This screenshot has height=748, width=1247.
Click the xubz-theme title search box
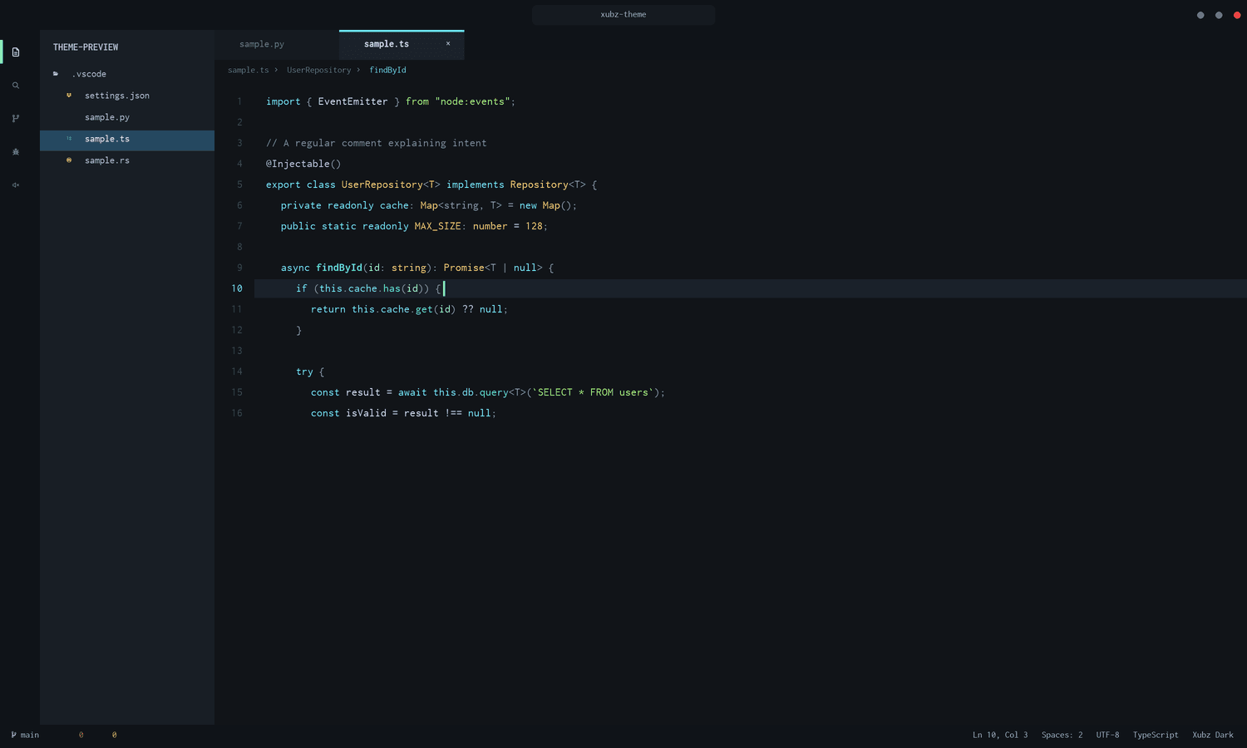[623, 14]
